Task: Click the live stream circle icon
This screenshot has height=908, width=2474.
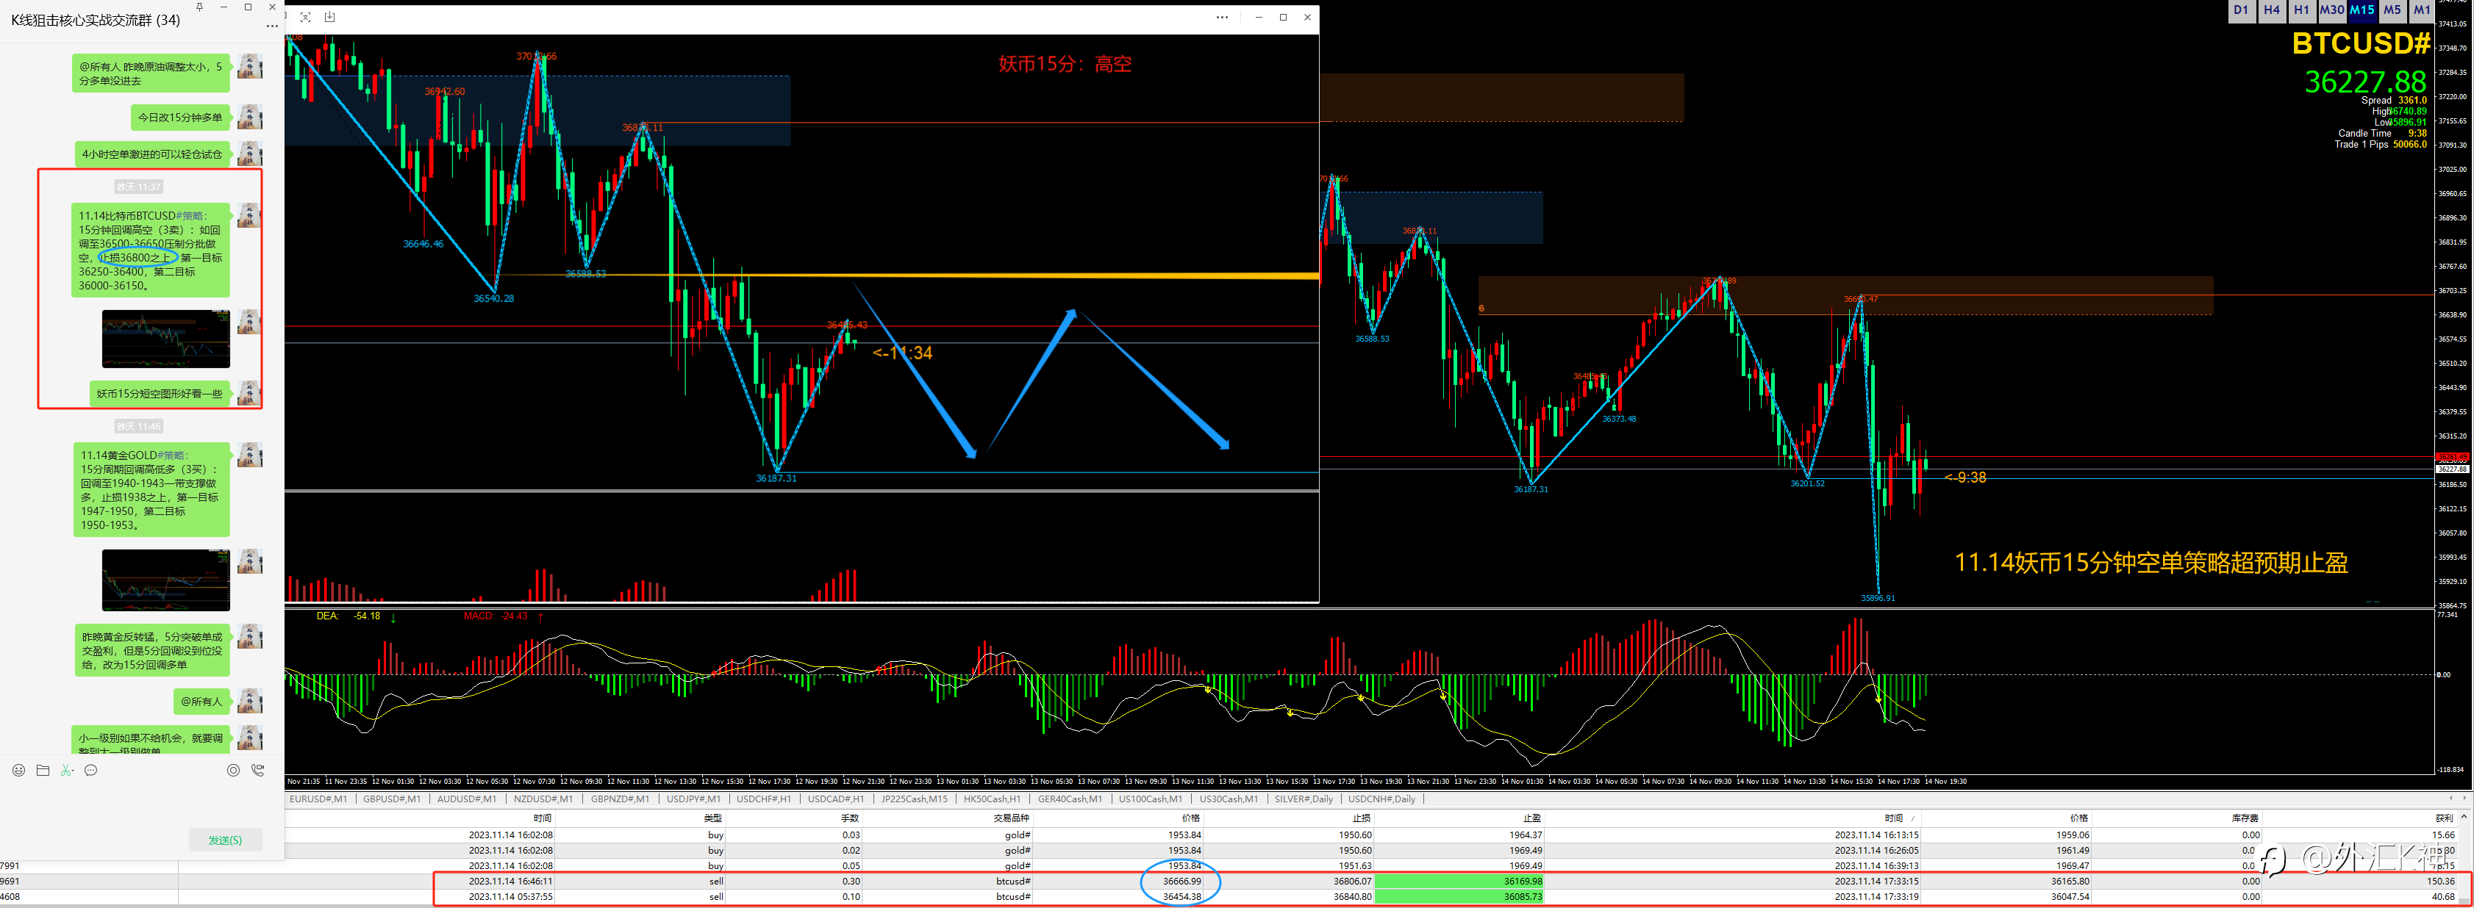Action: [233, 770]
